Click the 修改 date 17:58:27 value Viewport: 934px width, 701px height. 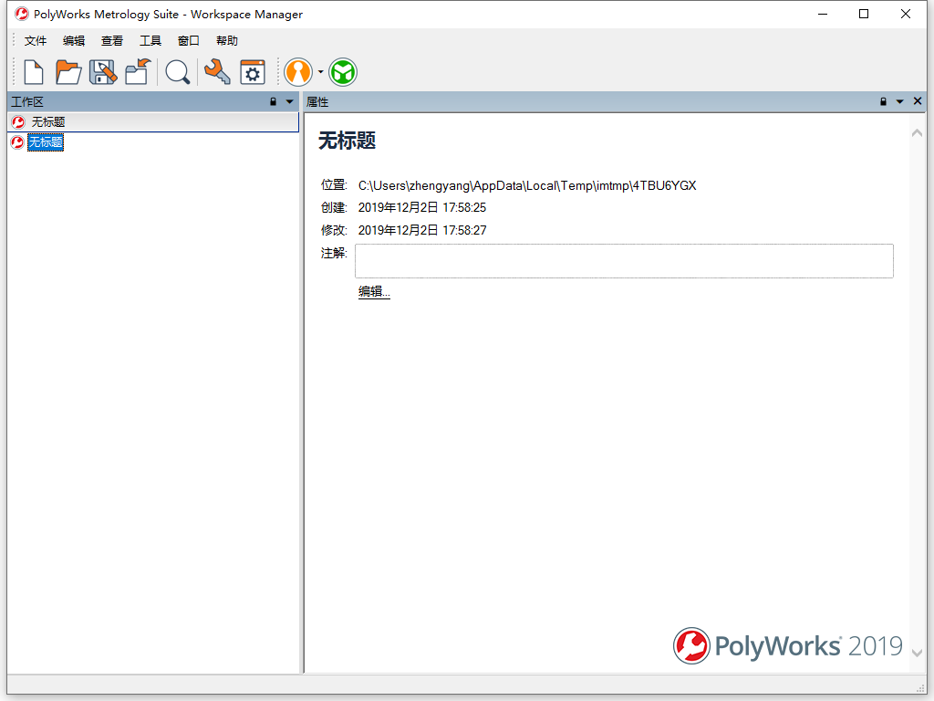pyautogui.click(x=422, y=230)
